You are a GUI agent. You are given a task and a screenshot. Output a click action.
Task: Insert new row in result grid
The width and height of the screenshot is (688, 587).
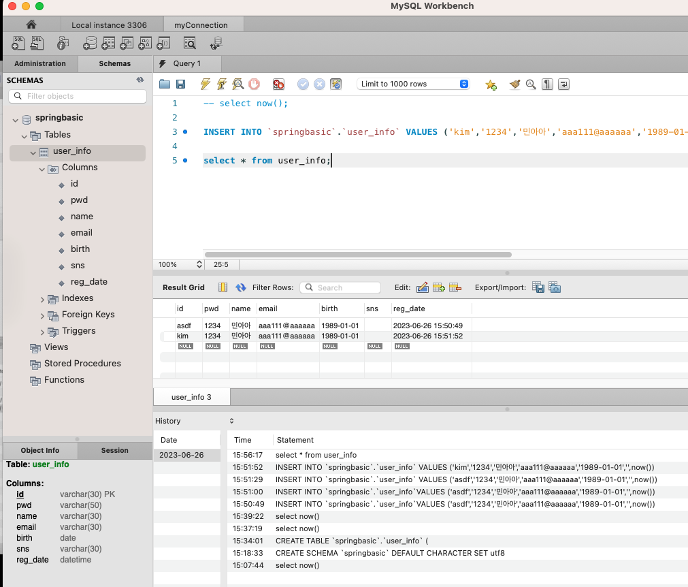439,287
